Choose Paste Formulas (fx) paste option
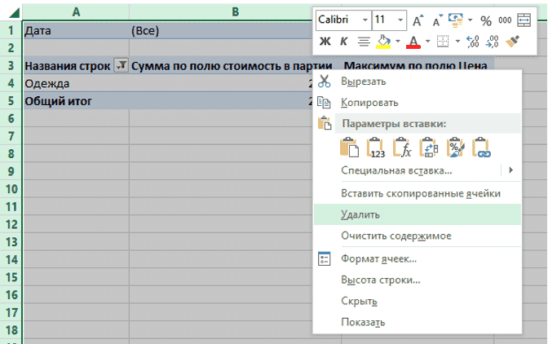 402,148
